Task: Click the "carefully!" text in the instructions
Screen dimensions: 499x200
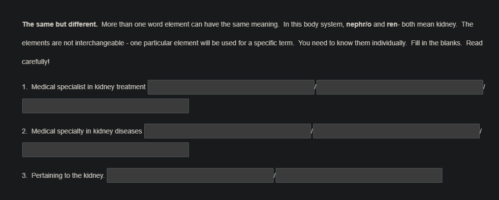Action: pos(36,62)
